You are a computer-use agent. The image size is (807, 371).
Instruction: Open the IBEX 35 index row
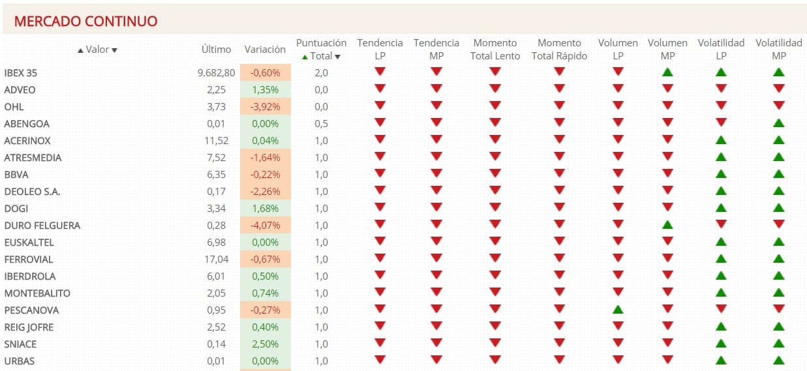tap(21, 73)
